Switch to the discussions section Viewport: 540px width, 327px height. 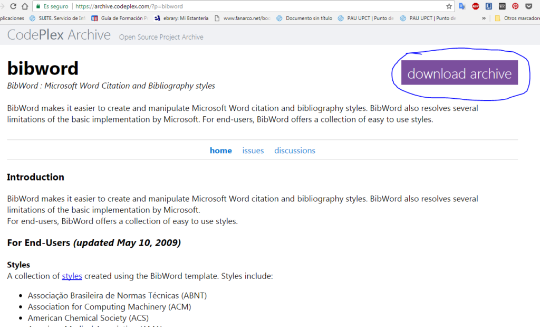tap(294, 151)
